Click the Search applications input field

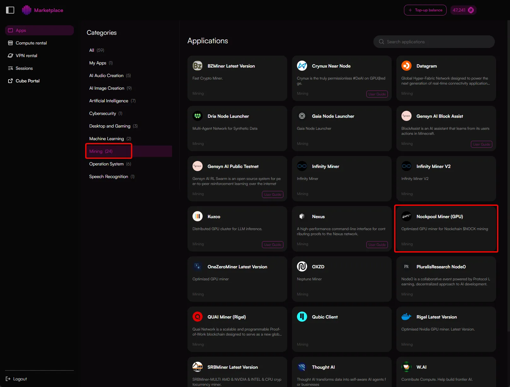coord(434,42)
